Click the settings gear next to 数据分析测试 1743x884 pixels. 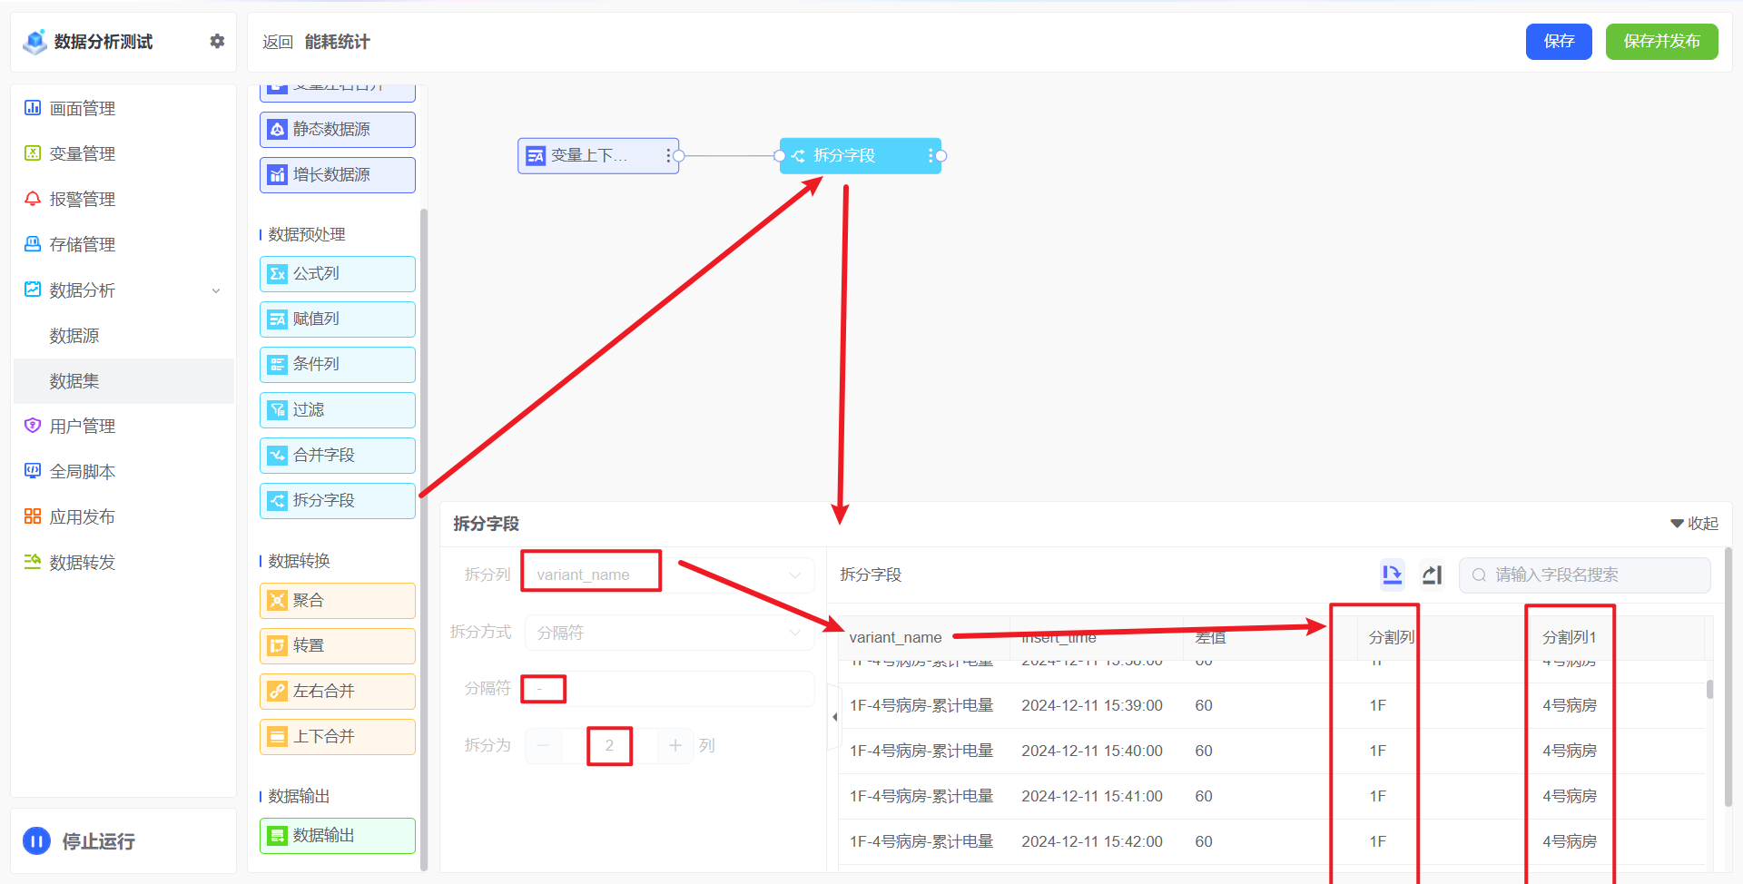pyautogui.click(x=217, y=41)
